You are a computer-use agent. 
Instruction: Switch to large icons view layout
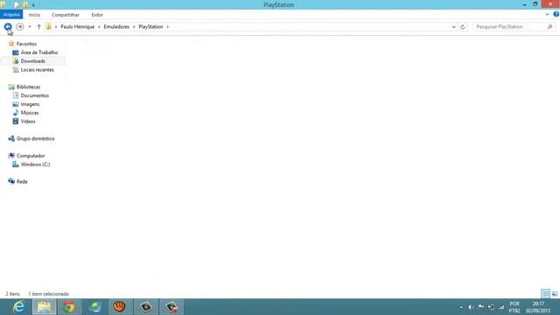[555, 294]
